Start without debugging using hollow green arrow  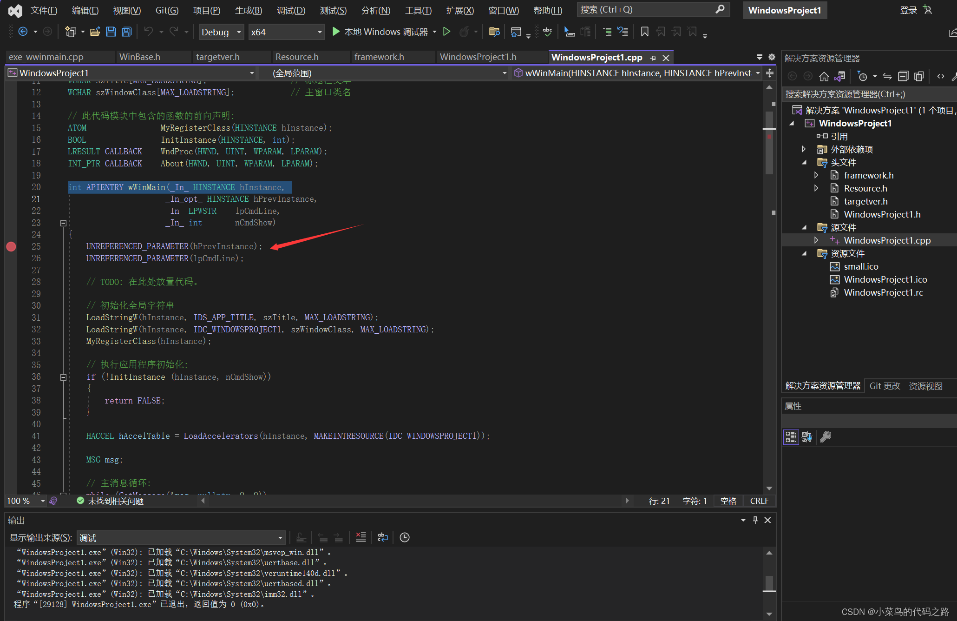click(x=446, y=32)
